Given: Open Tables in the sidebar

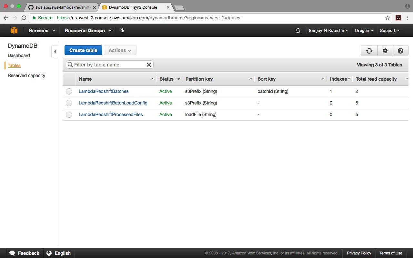Looking at the screenshot, I should [14, 65].
